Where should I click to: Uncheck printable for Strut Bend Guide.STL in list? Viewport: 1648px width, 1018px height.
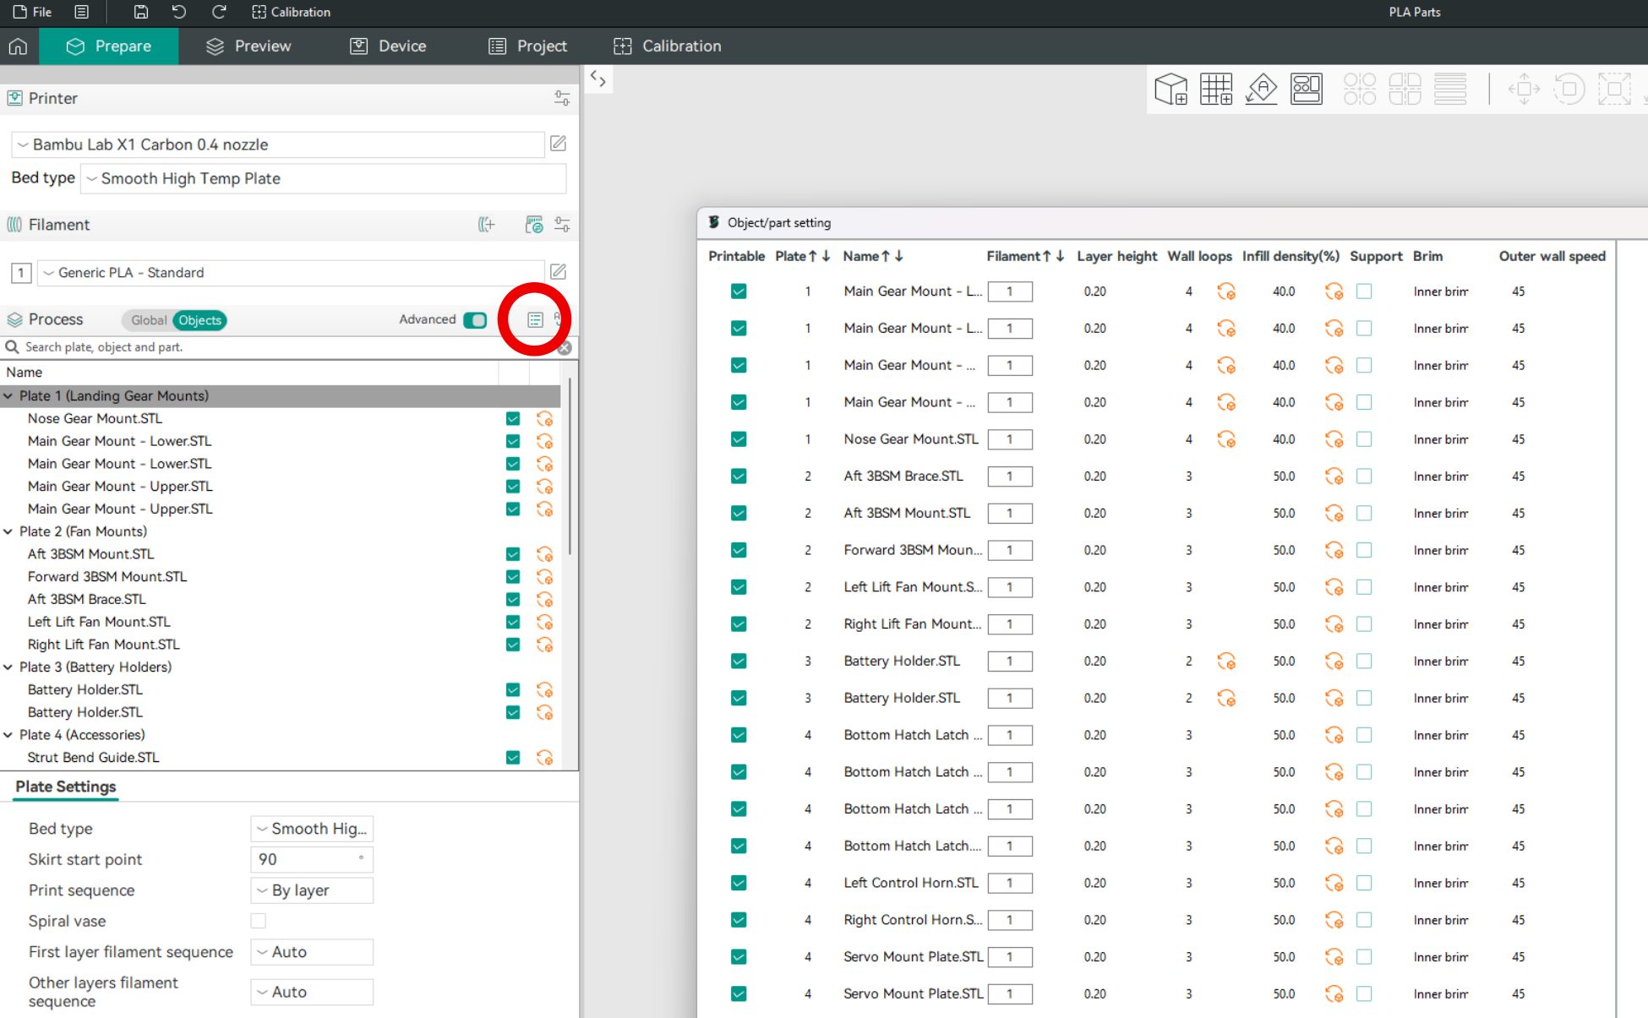pyautogui.click(x=513, y=758)
